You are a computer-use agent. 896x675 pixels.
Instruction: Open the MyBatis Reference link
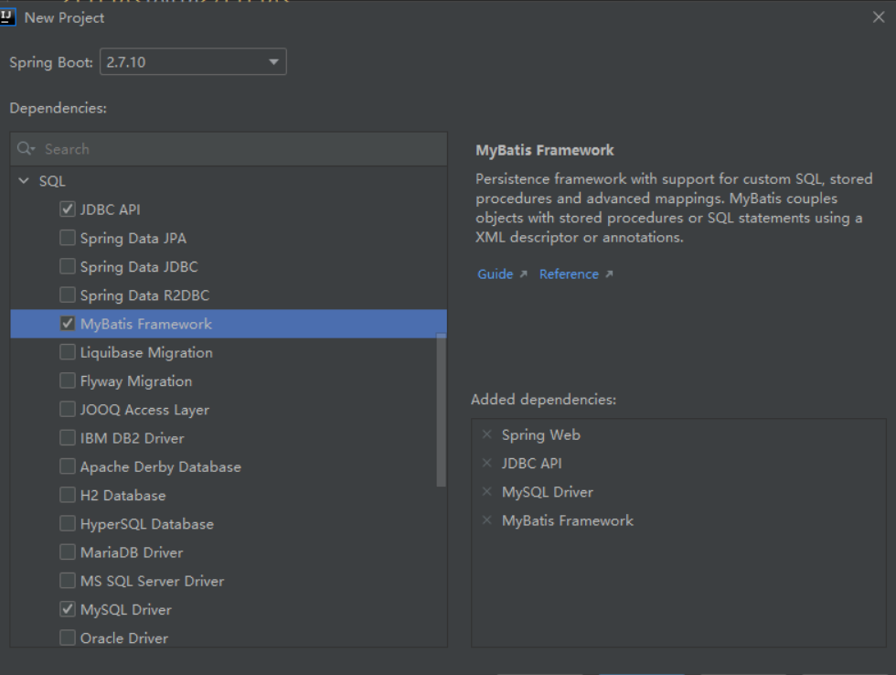(x=569, y=274)
